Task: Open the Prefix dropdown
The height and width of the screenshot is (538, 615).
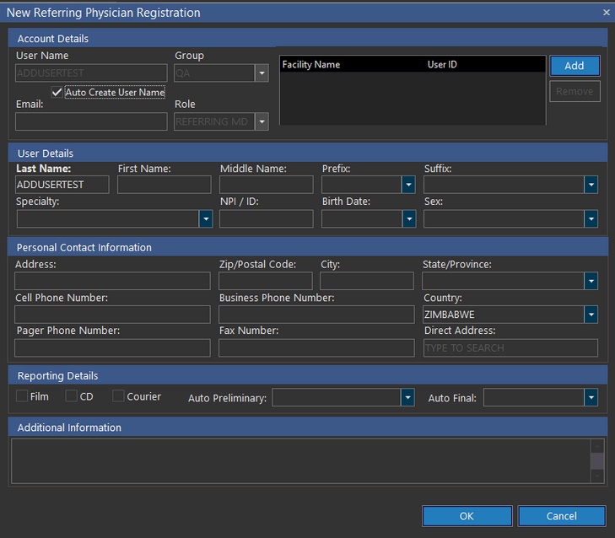Action: tap(408, 185)
